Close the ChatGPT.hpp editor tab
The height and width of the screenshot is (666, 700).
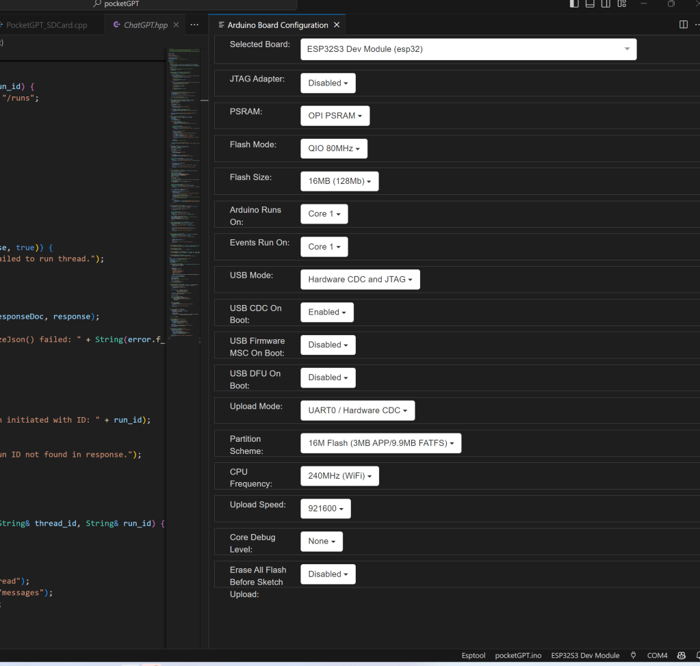point(176,25)
